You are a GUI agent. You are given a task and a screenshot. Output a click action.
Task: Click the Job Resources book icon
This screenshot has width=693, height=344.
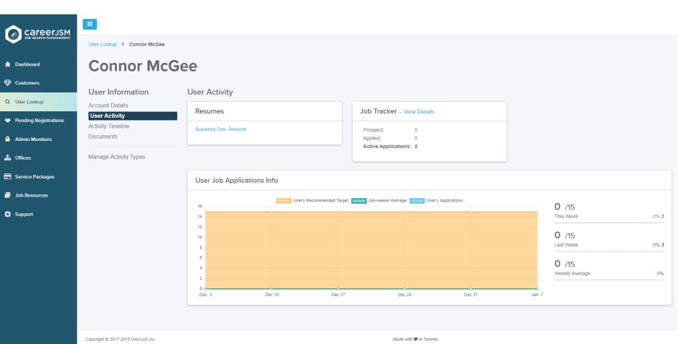[7, 196]
